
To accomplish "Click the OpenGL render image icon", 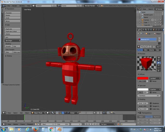I will pyautogui.click(x=111, y=113).
